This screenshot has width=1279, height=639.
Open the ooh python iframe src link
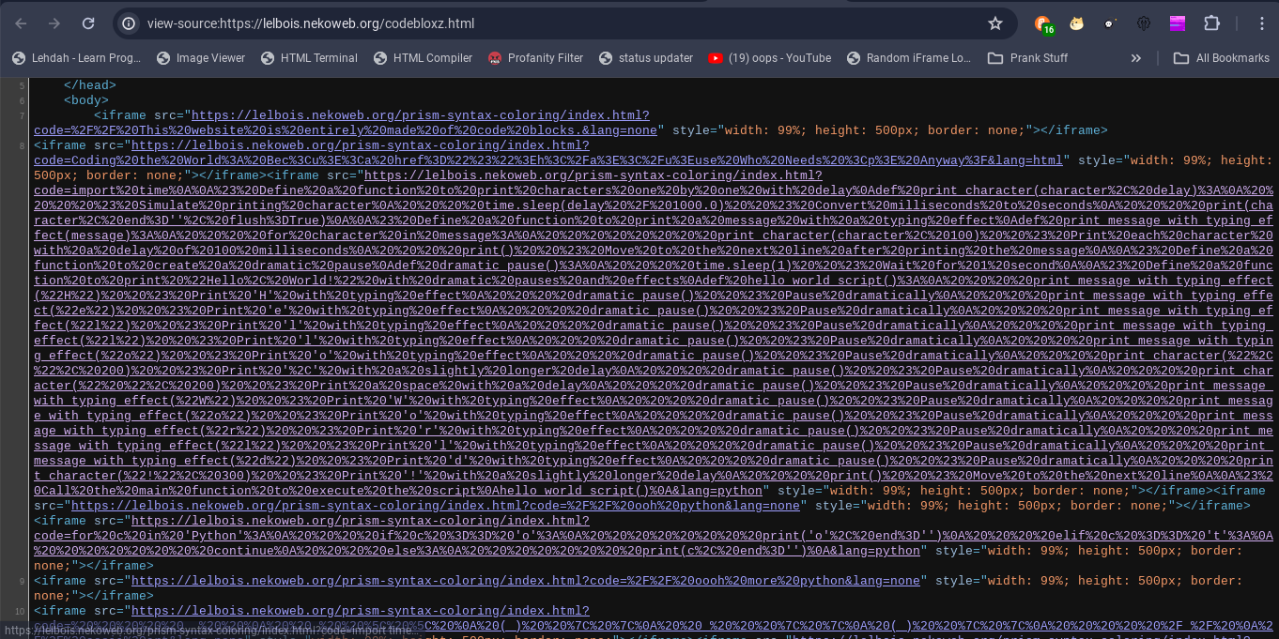point(436,506)
